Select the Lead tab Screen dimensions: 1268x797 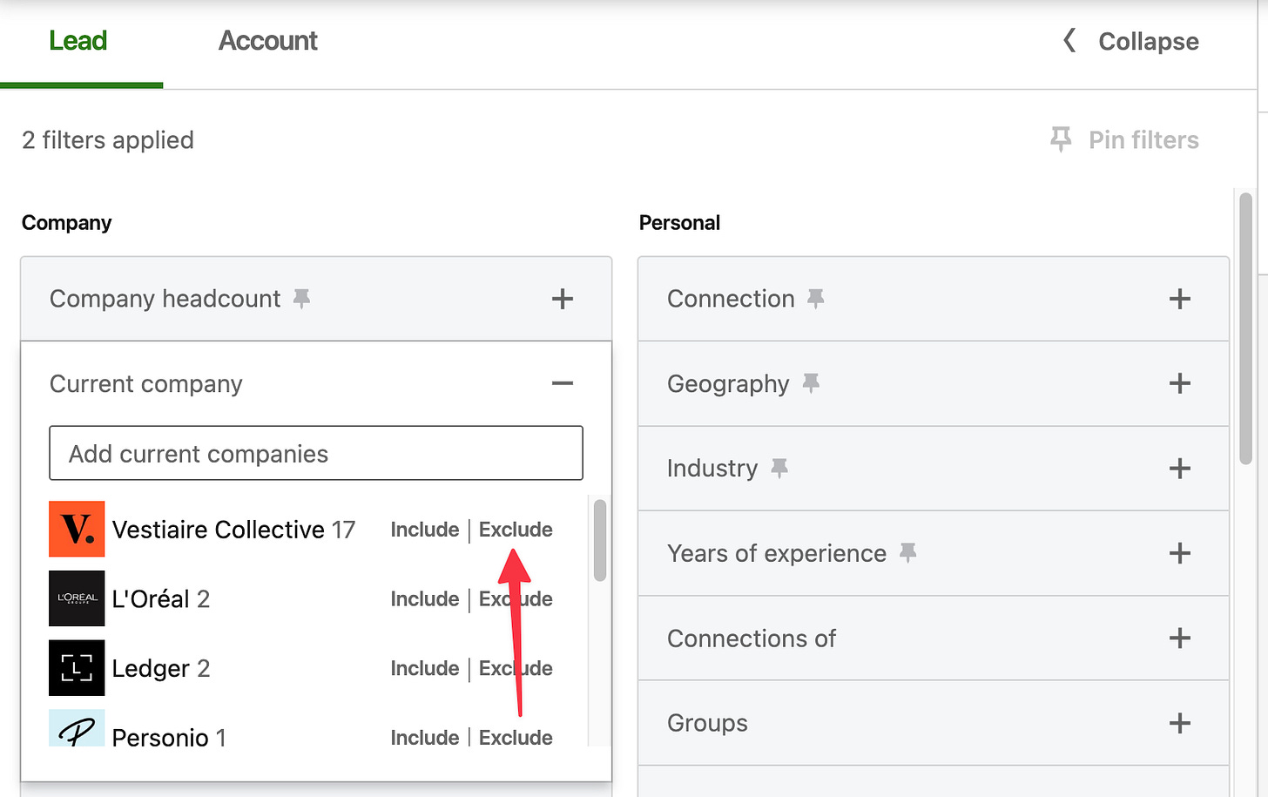[78, 41]
